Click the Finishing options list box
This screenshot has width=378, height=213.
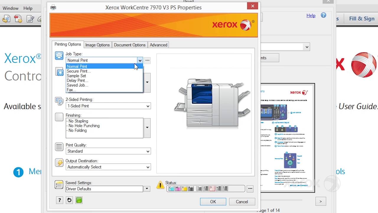tap(105, 128)
